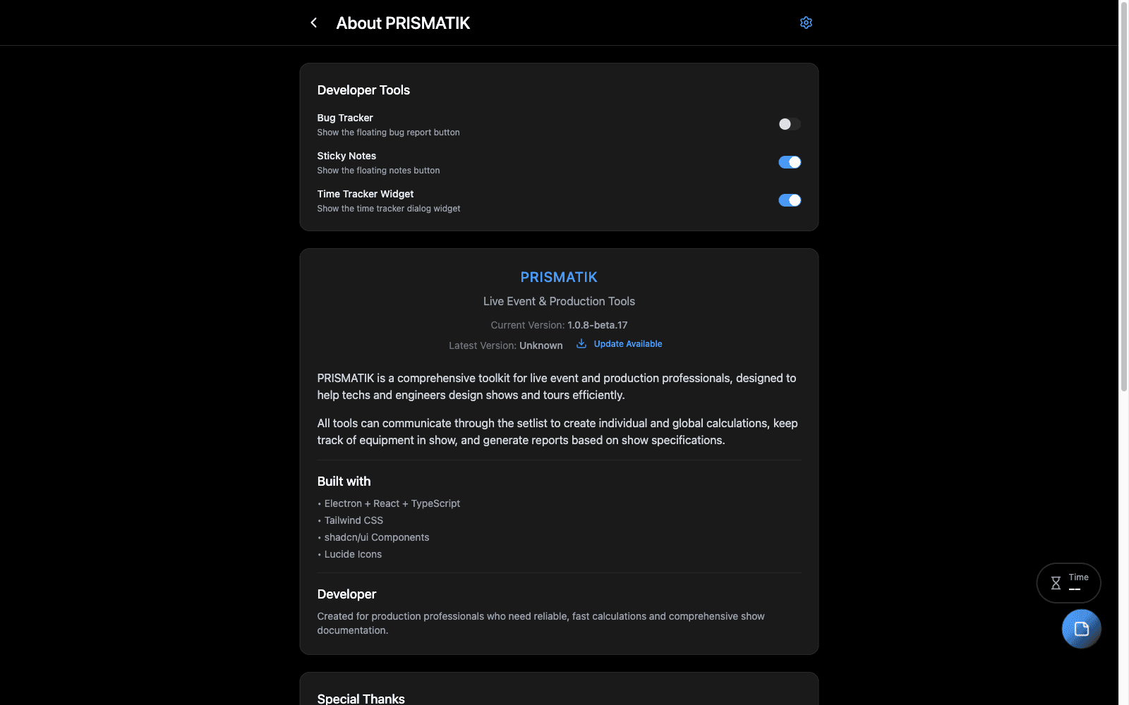Click the download icon beside Update Available
The width and height of the screenshot is (1129, 705).
[581, 344]
